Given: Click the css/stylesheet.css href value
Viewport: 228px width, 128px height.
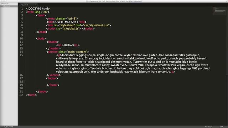Looking at the screenshot, I should 96,25.
